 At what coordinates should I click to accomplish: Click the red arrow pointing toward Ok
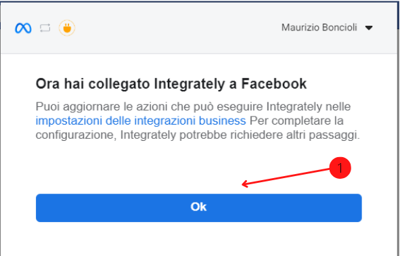point(286,177)
